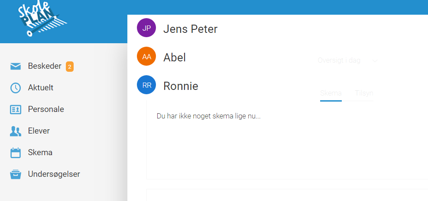This screenshot has width=428, height=201.
Task: Click the SkolePlan logo
Action: 43,19
